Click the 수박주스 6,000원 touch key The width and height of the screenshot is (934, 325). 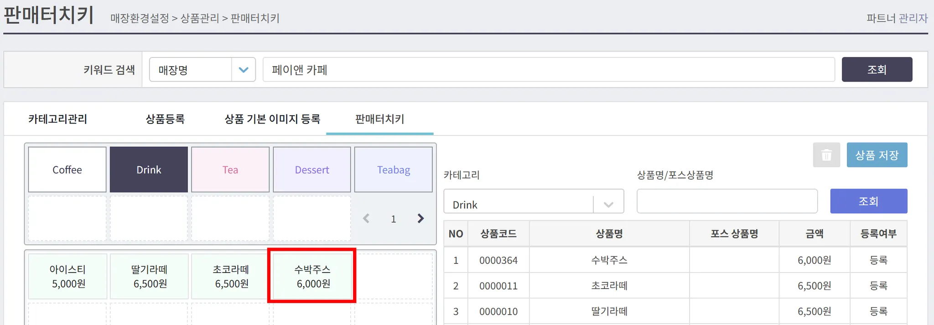(x=312, y=276)
